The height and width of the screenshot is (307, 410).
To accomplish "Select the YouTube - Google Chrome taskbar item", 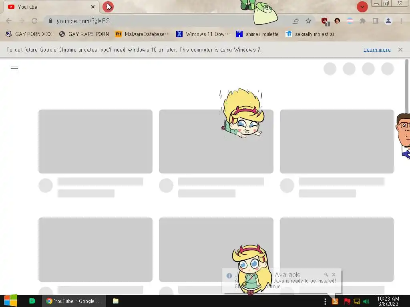I will [x=74, y=301].
